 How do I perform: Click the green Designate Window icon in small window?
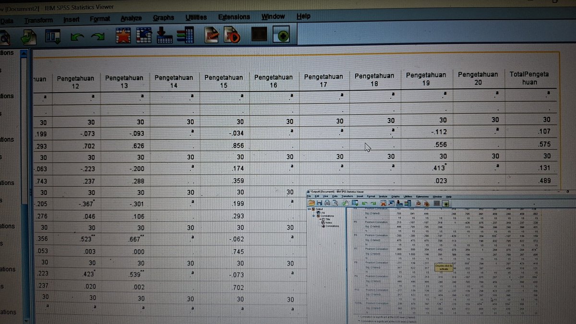coord(445,204)
